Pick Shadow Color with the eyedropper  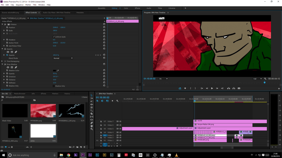58,70
